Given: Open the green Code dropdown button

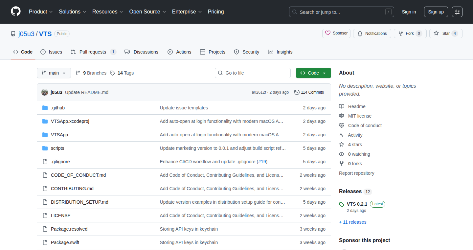Looking at the screenshot, I should (x=313, y=73).
